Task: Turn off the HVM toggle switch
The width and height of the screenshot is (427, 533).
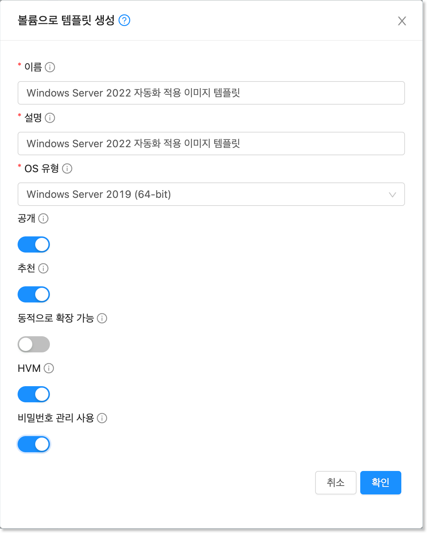Action: tap(34, 394)
